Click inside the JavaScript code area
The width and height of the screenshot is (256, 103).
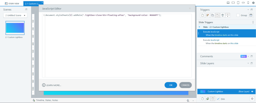tap(118, 45)
